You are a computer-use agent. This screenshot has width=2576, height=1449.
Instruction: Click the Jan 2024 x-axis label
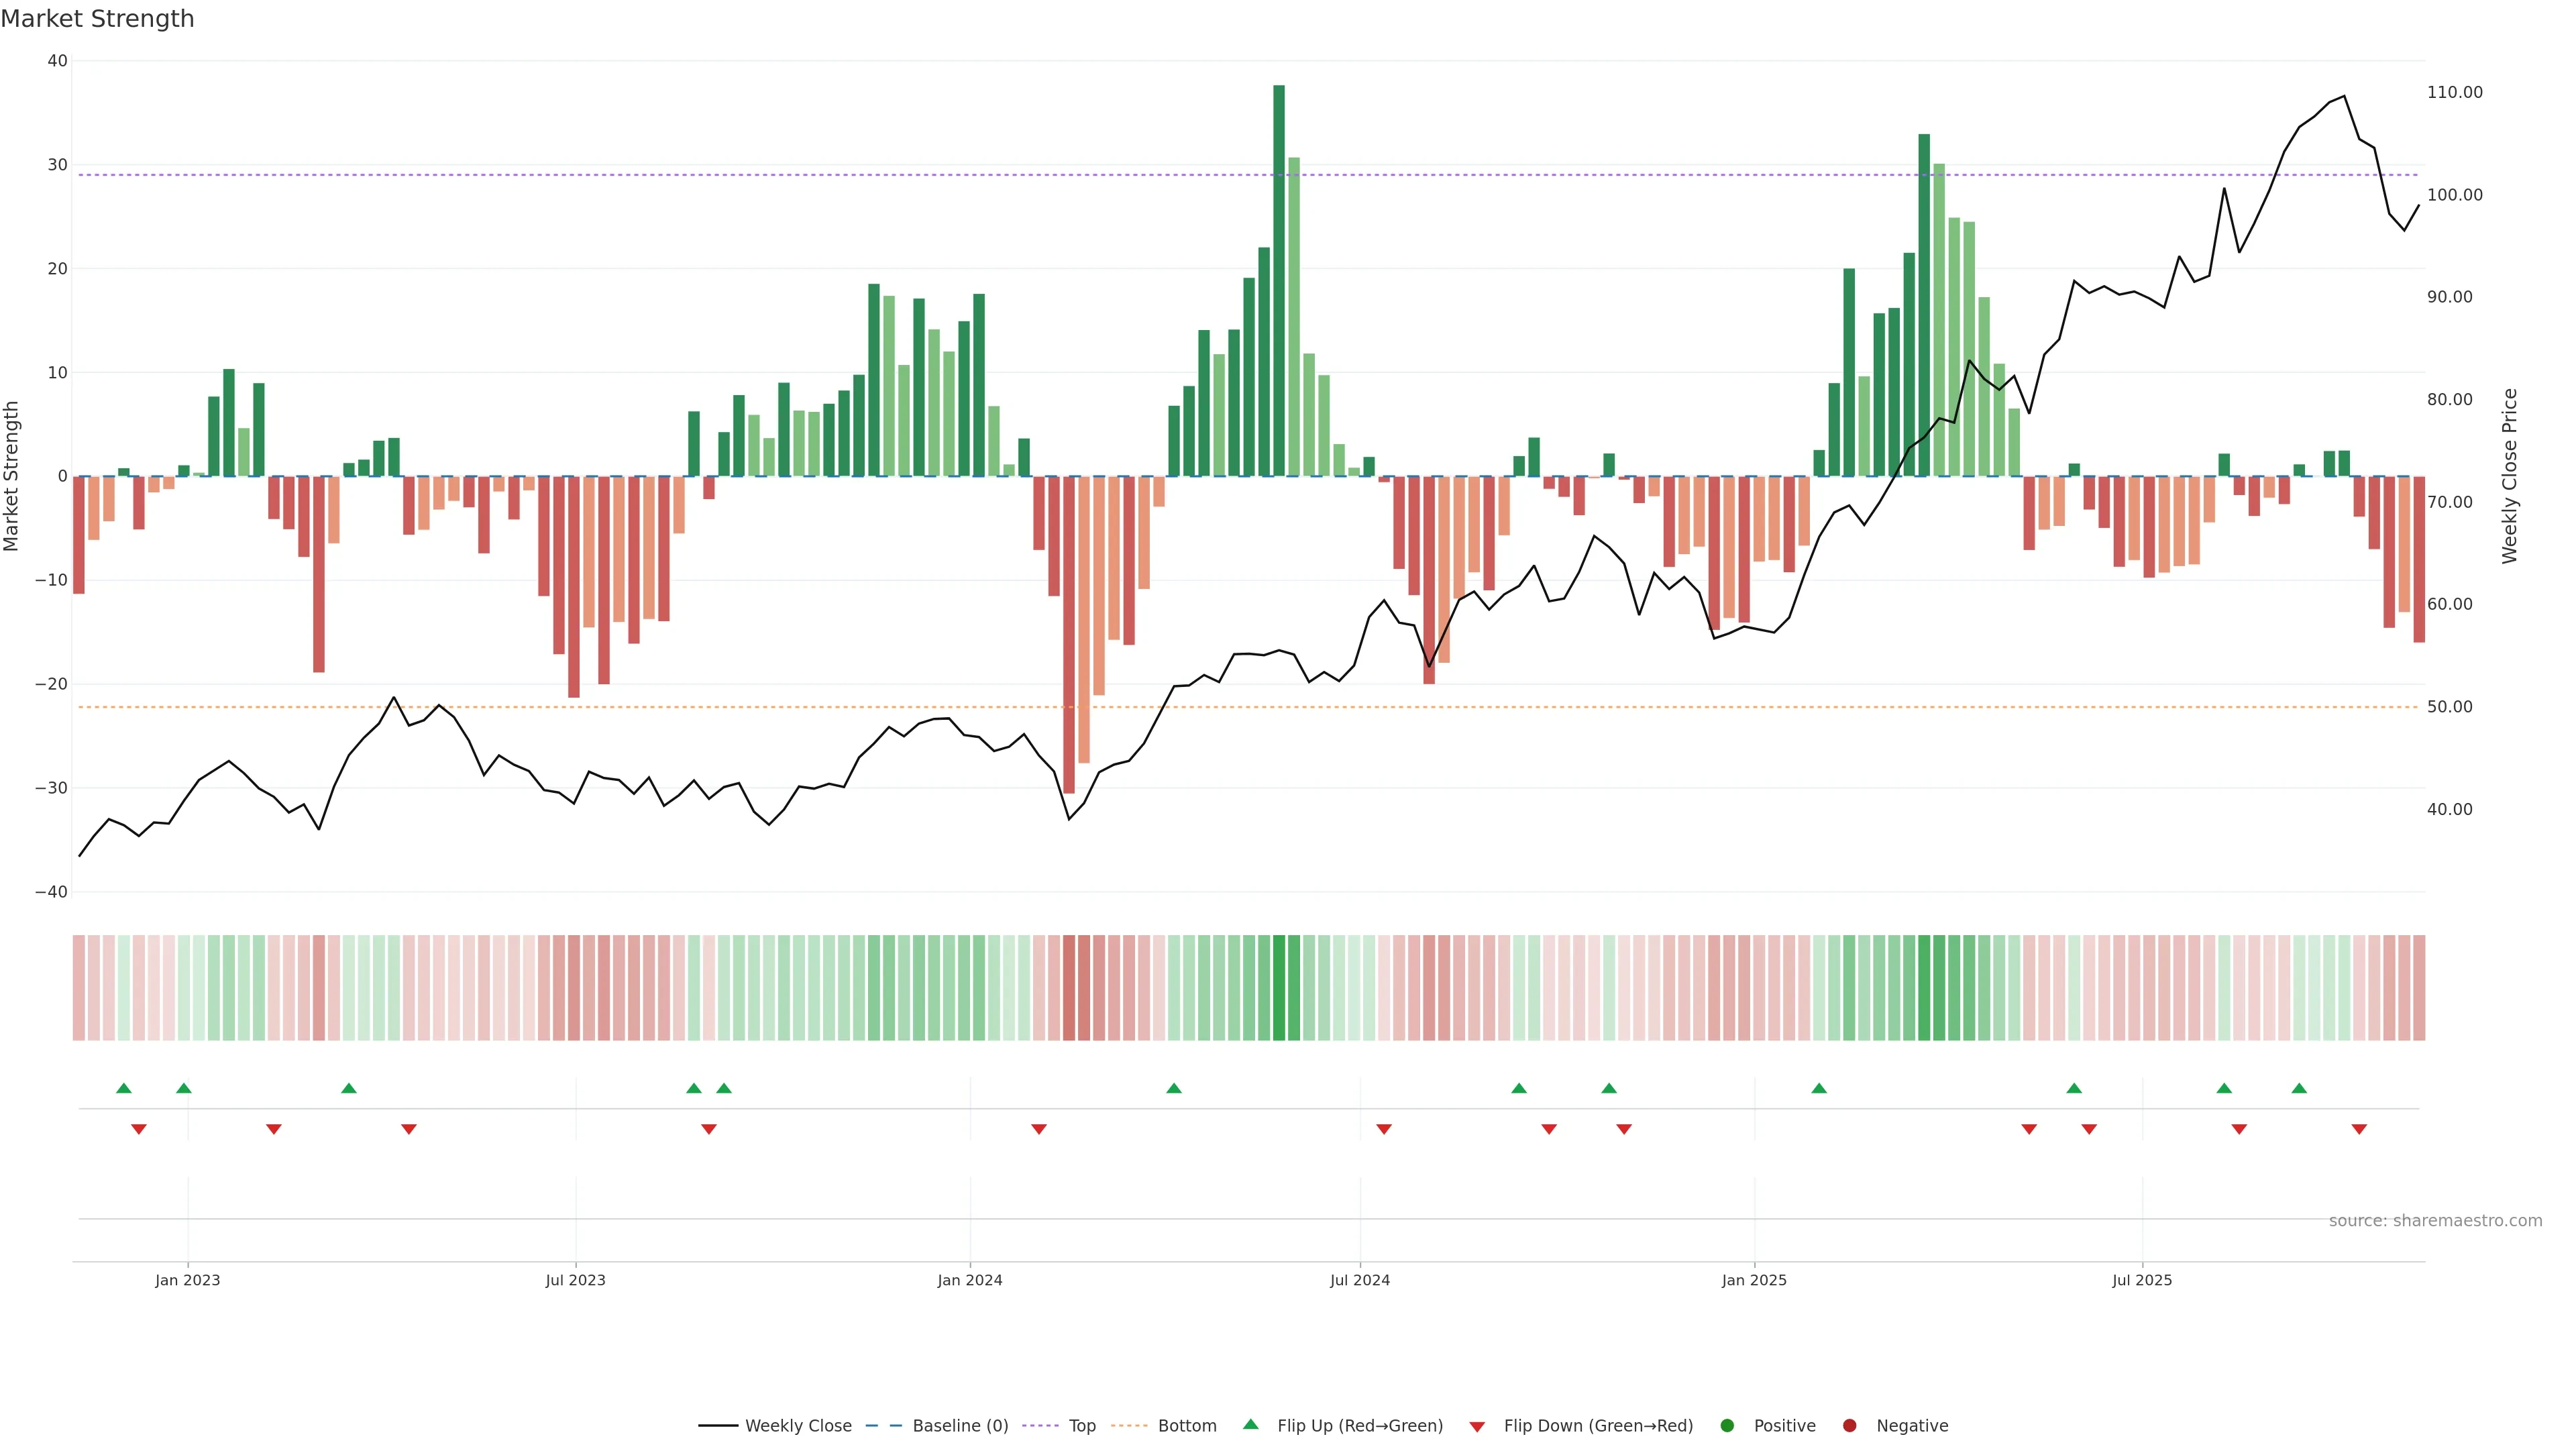(x=969, y=1280)
